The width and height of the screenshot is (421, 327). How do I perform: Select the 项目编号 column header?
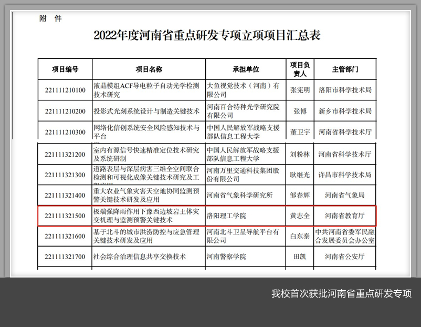point(65,69)
